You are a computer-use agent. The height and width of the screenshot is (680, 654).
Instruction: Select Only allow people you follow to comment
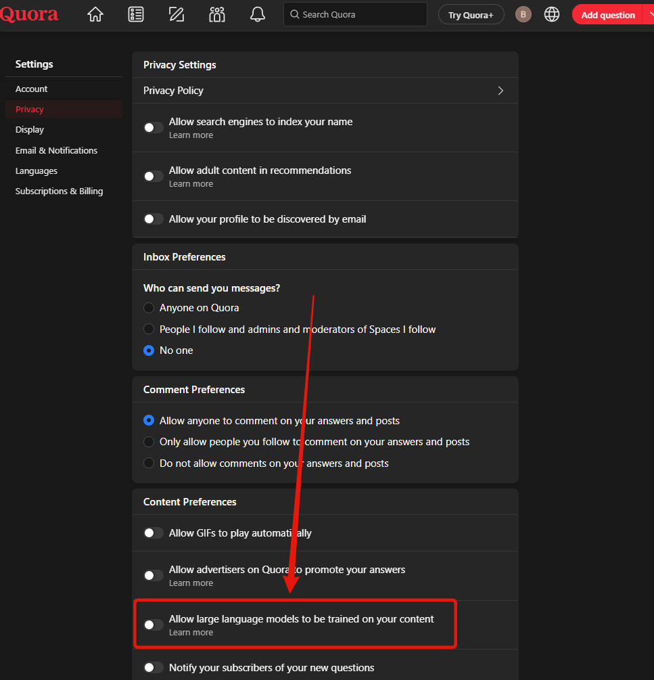pyautogui.click(x=149, y=442)
